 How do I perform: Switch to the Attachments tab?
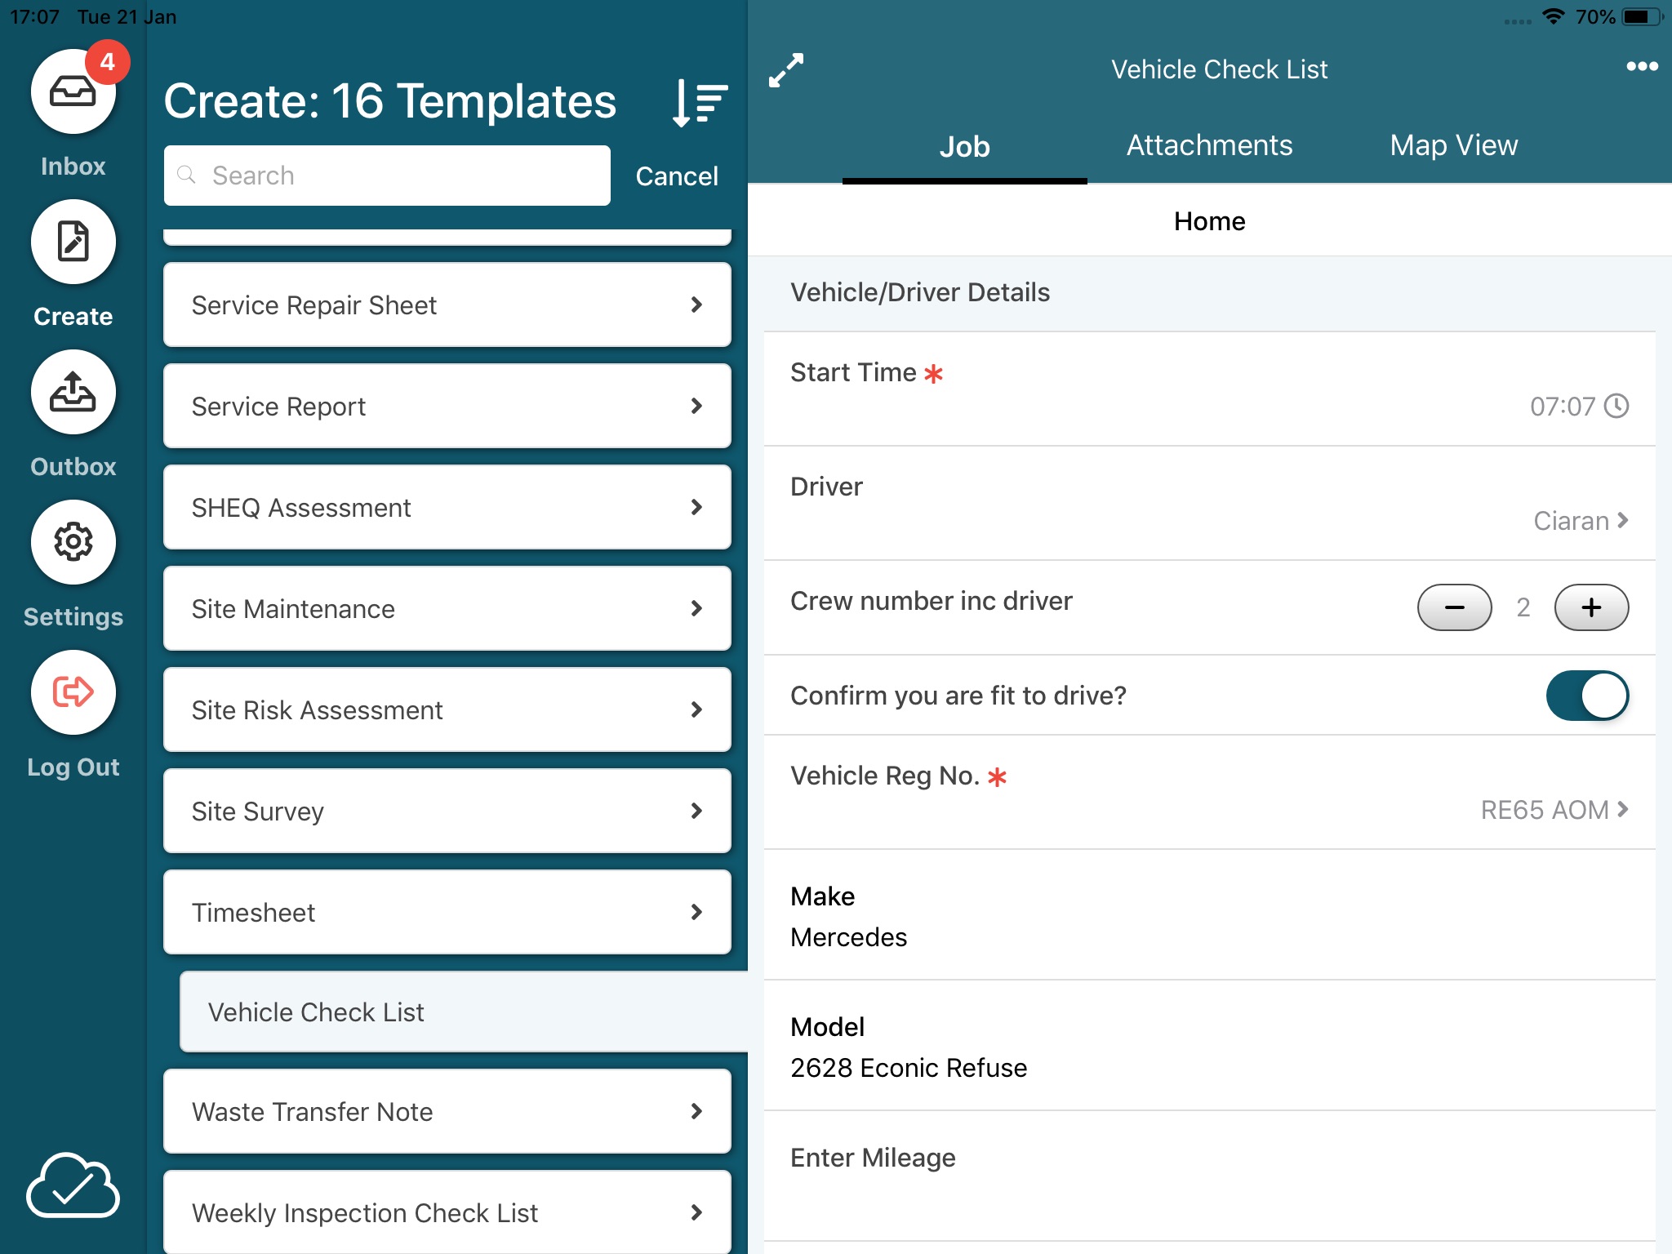[x=1208, y=145]
